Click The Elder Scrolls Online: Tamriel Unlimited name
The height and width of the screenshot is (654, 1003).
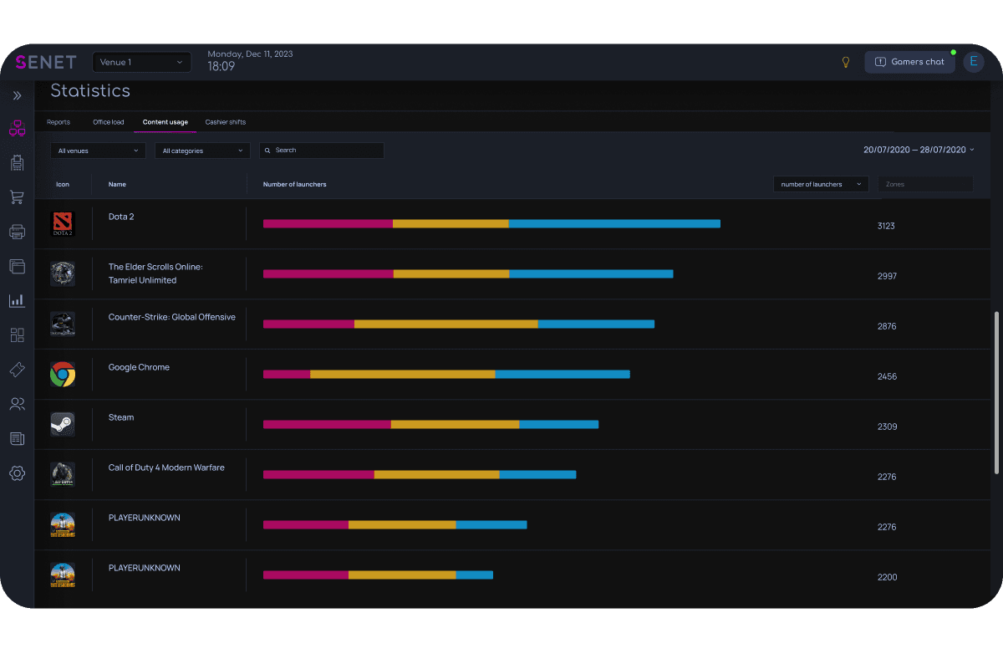pos(155,273)
